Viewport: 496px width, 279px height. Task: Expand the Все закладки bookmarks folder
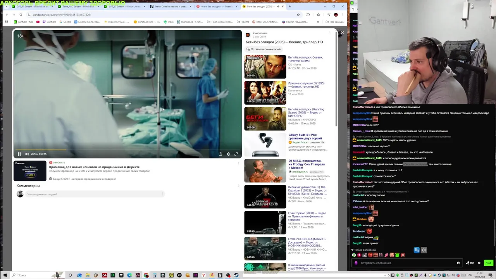coord(335,22)
